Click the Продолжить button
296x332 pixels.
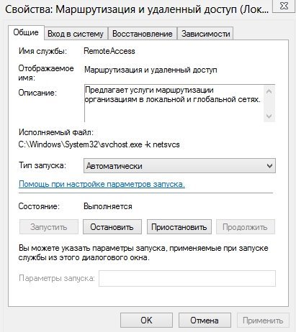pos(246,227)
